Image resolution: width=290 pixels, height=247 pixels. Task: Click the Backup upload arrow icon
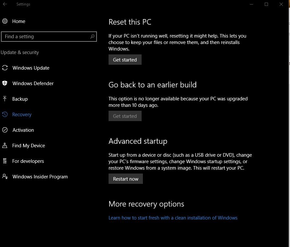pyautogui.click(x=5, y=99)
